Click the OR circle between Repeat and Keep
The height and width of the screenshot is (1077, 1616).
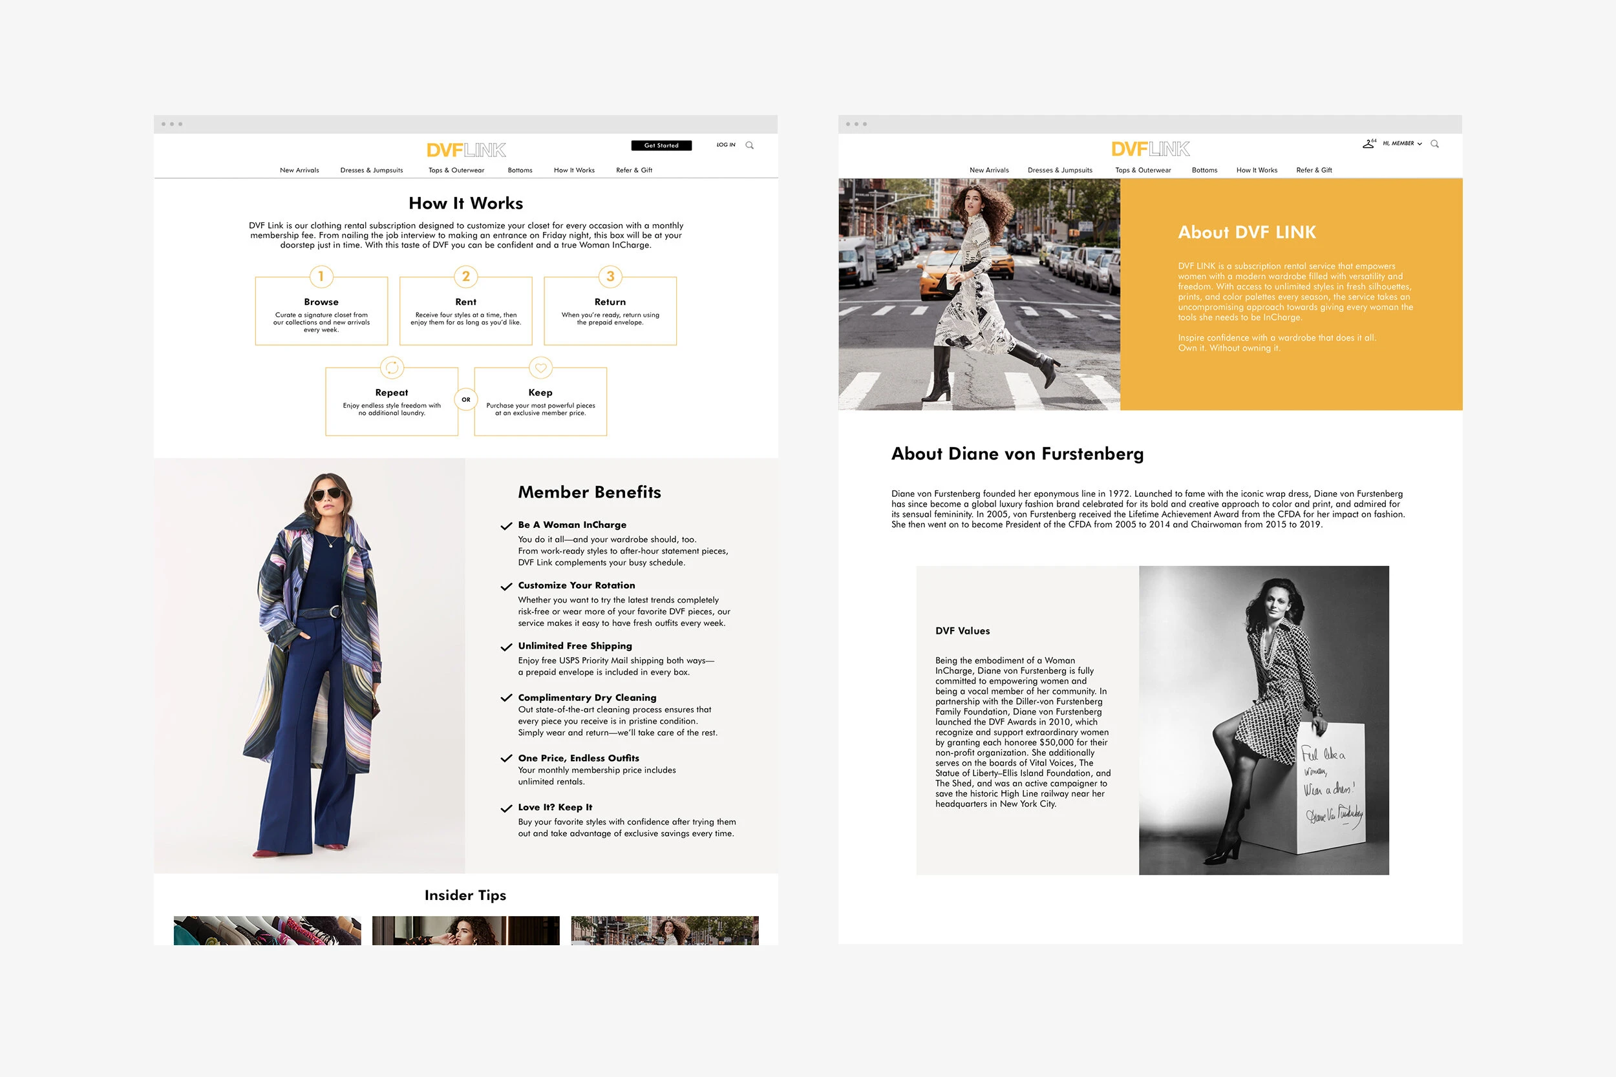(466, 400)
